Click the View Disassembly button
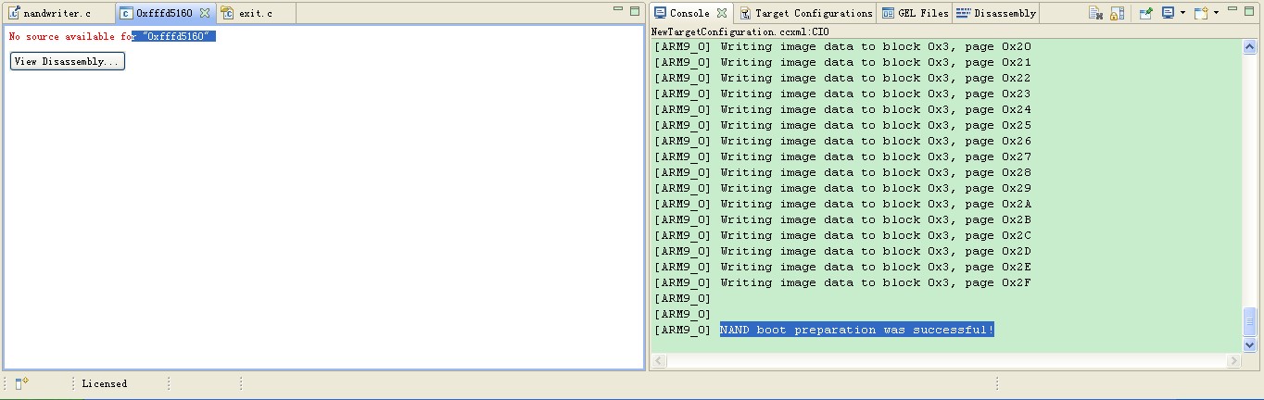The image size is (1264, 400). tap(67, 61)
